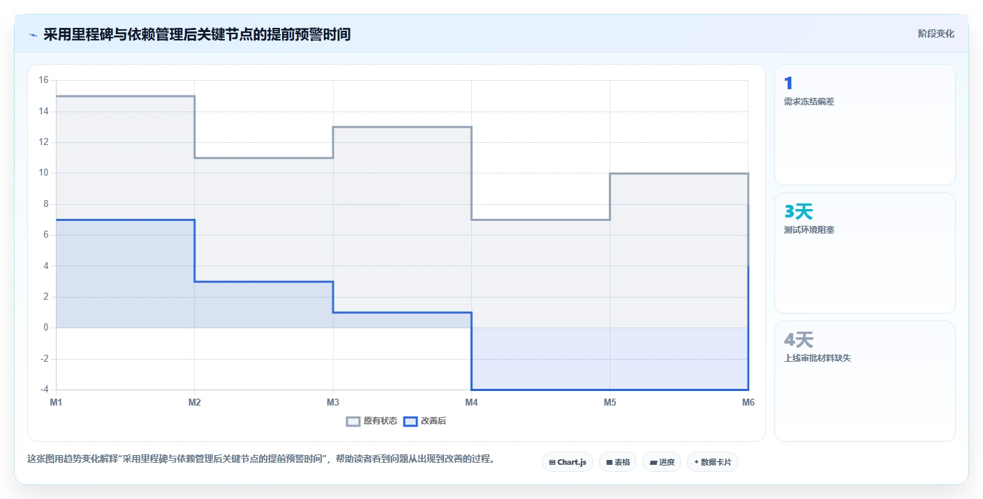This screenshot has width=983, height=499.
Task: Click the y-axis label 0
Action: click(45, 328)
